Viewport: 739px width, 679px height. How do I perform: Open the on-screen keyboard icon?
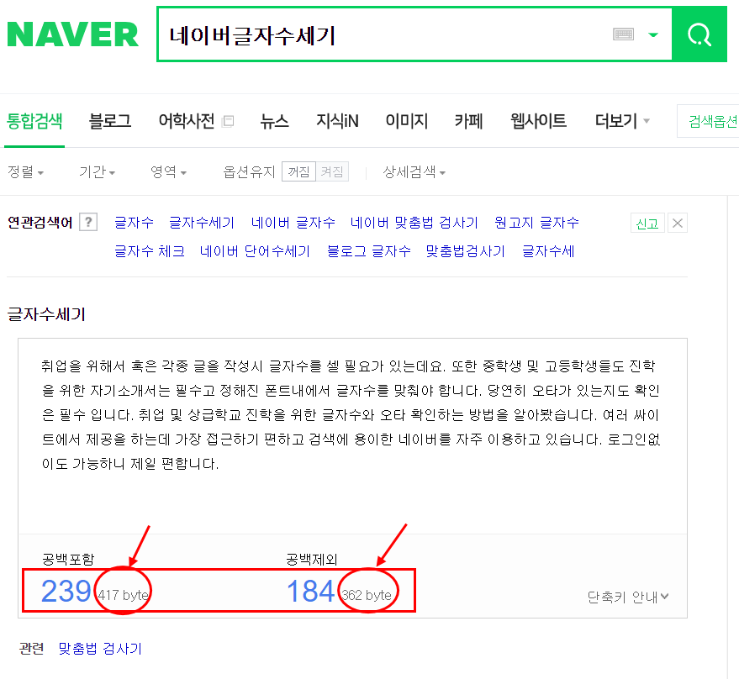click(623, 34)
